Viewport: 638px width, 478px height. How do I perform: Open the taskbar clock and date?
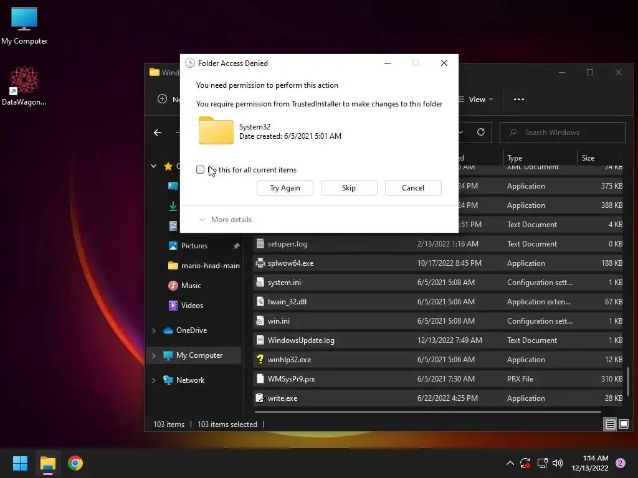[590, 463]
